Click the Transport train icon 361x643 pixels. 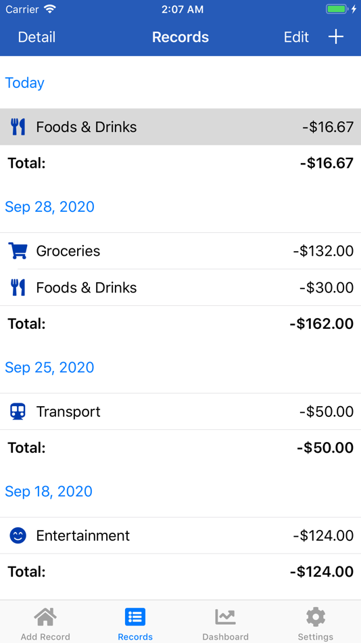tap(18, 412)
